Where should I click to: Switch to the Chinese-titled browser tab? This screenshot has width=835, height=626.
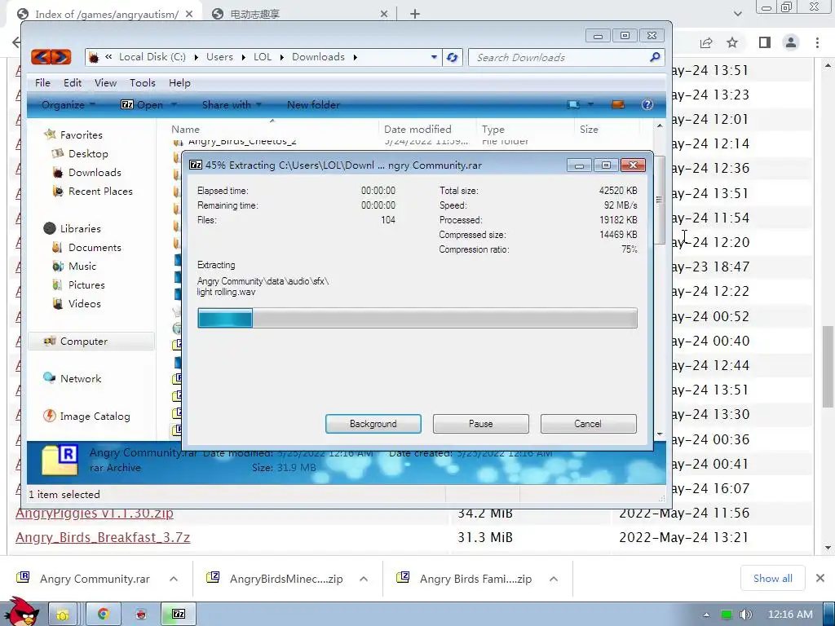254,15
